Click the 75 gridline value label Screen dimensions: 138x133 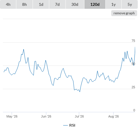(x=133, y=41)
